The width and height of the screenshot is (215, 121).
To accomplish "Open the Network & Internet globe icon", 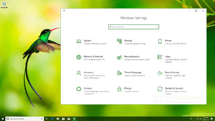I will tap(79, 57).
